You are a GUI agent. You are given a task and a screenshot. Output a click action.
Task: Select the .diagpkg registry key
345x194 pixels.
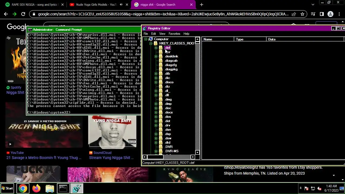coord(171,69)
